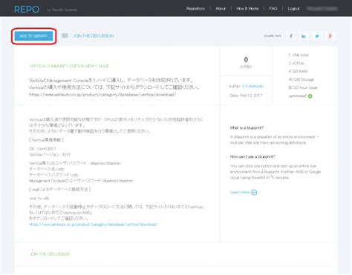
Task: Click the '40 GB Storage' spec text
Action: coord(302,79)
